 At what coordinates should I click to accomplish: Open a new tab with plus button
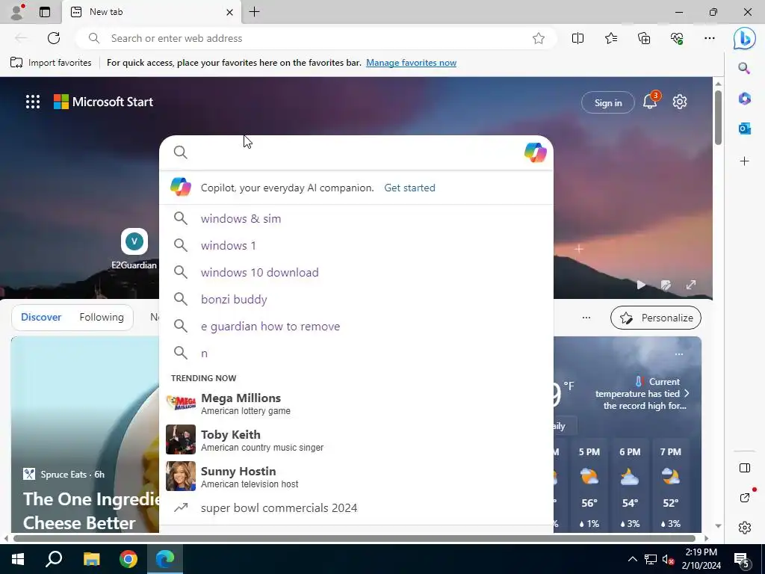coord(254,12)
